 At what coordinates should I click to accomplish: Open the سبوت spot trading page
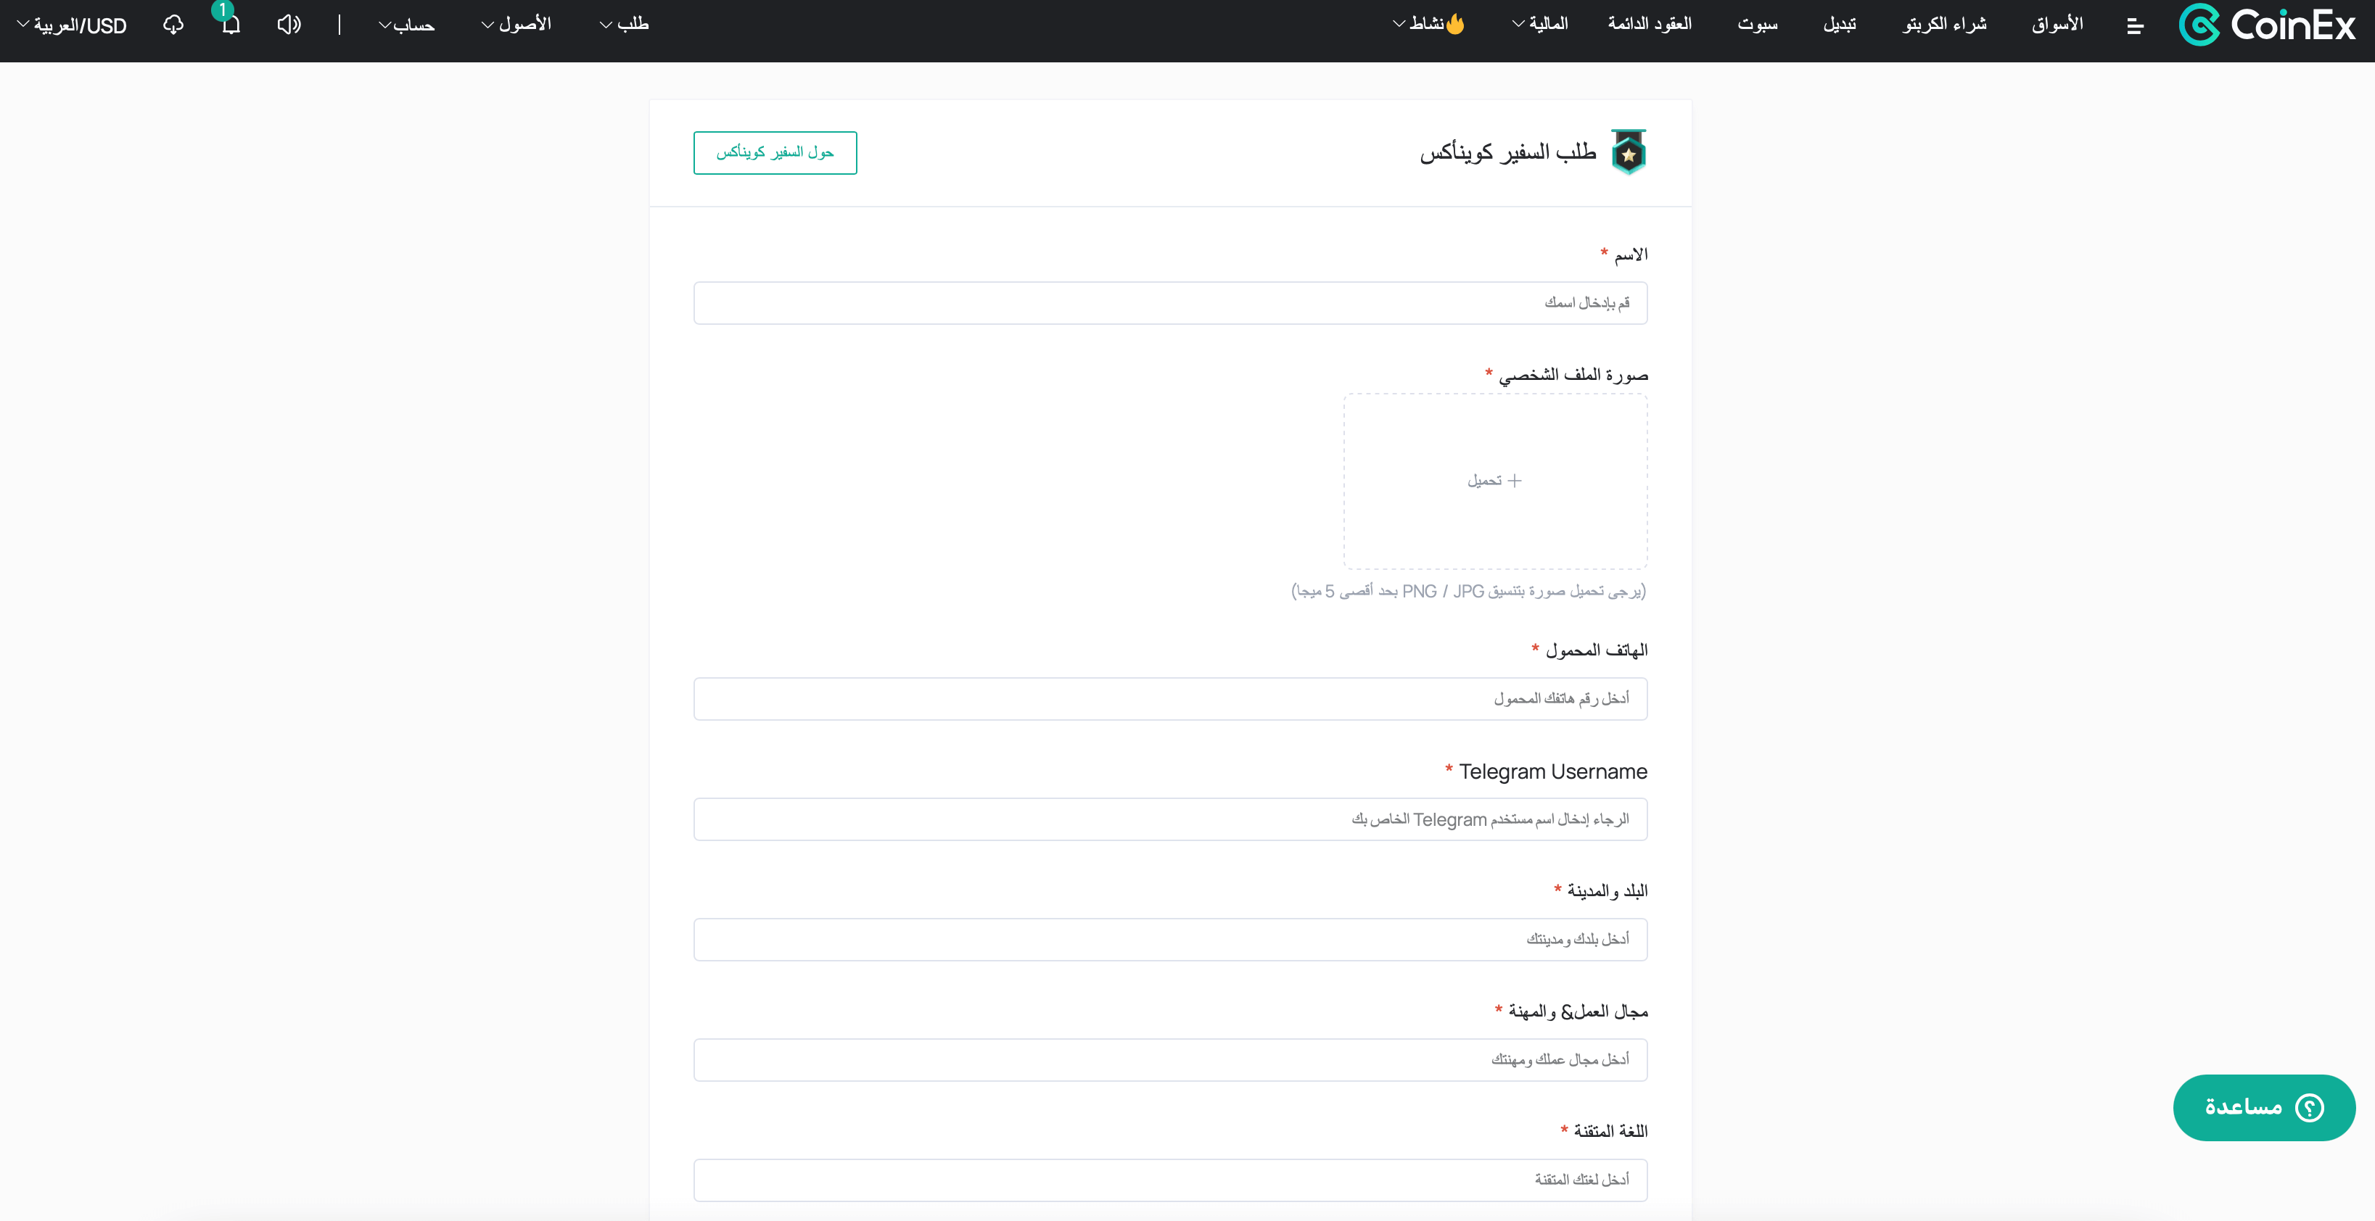1757,24
